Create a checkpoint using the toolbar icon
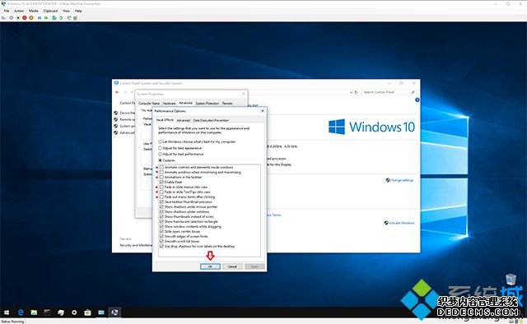Screen dimensions: 527x324 pyautogui.click(x=54, y=18)
